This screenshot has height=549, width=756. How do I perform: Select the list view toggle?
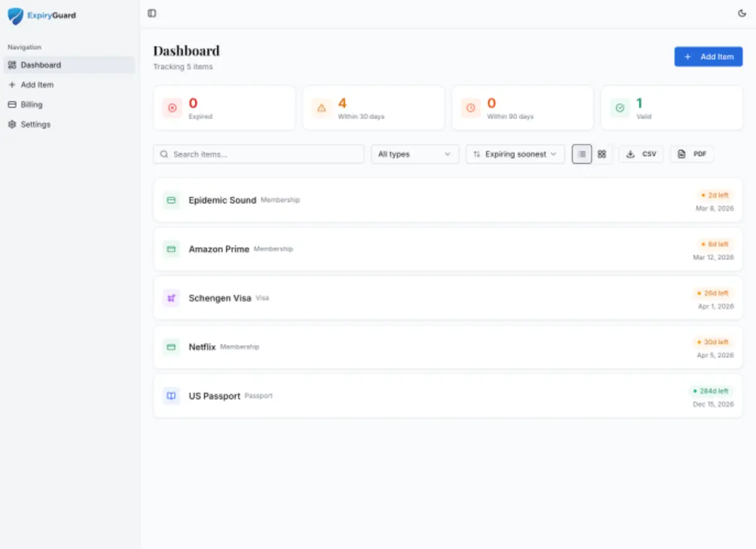tap(582, 154)
